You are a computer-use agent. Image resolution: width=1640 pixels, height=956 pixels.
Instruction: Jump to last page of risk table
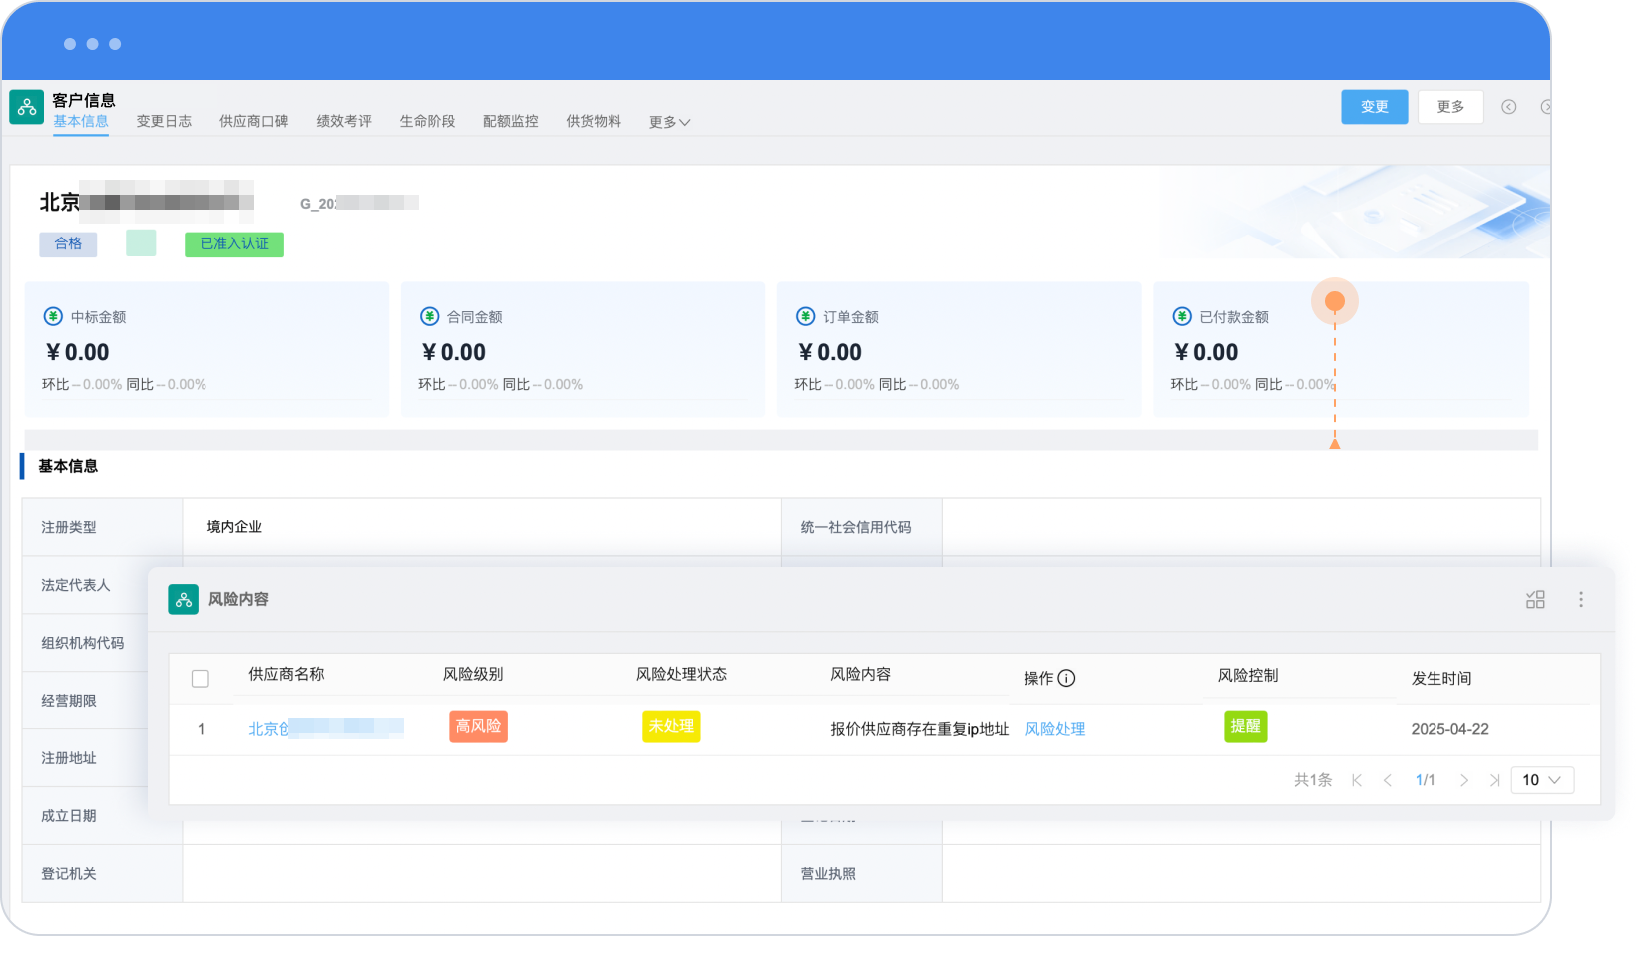(x=1494, y=780)
